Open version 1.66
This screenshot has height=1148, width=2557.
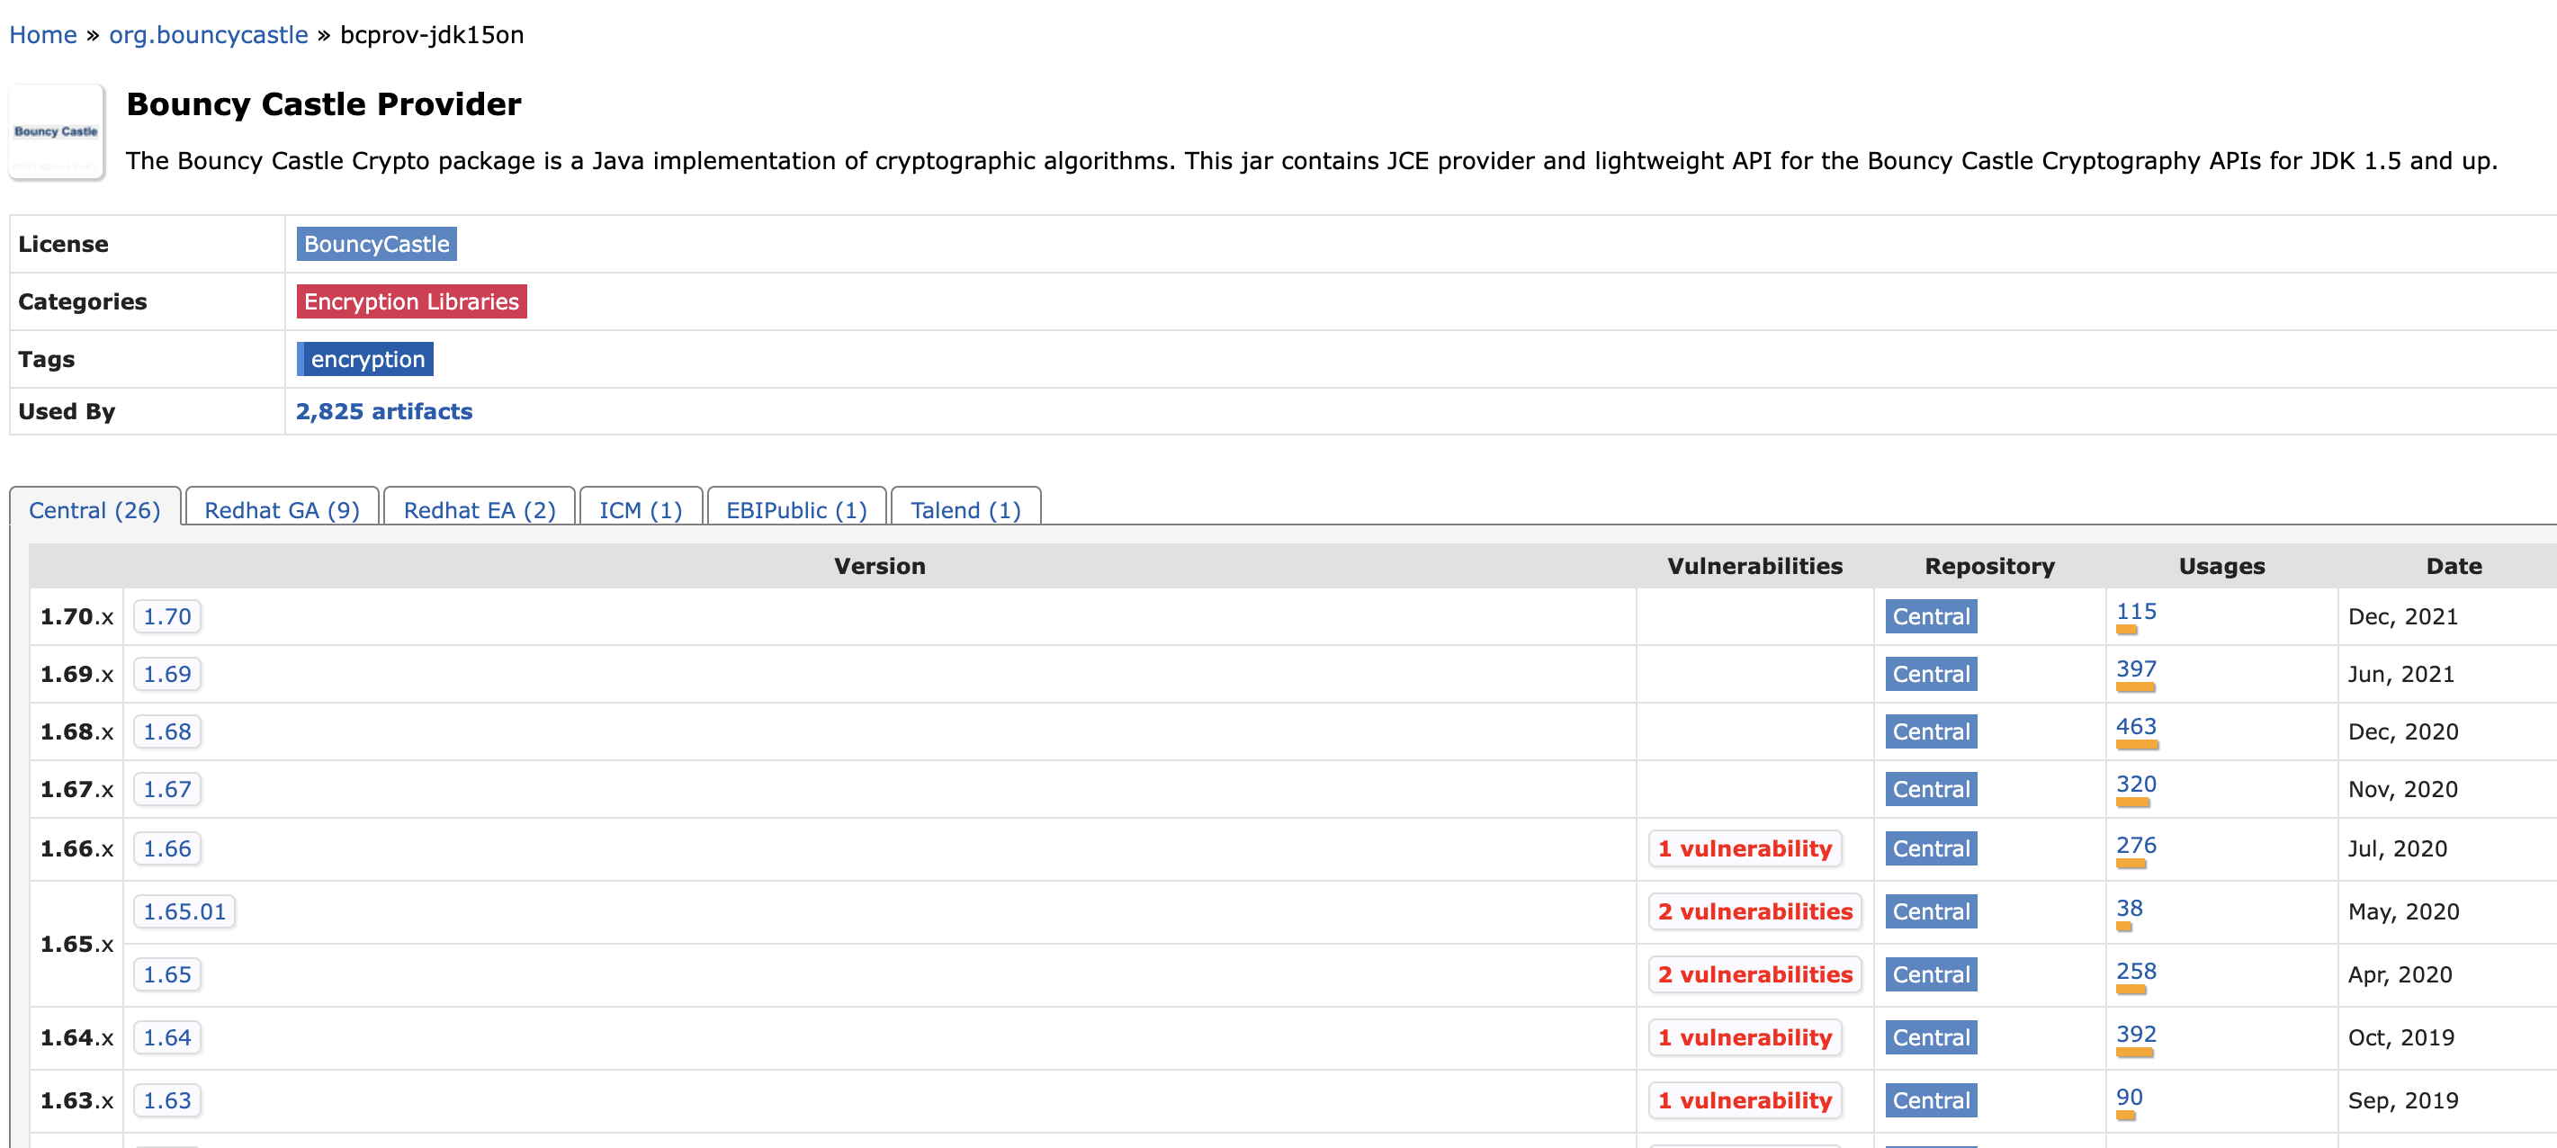coord(166,848)
